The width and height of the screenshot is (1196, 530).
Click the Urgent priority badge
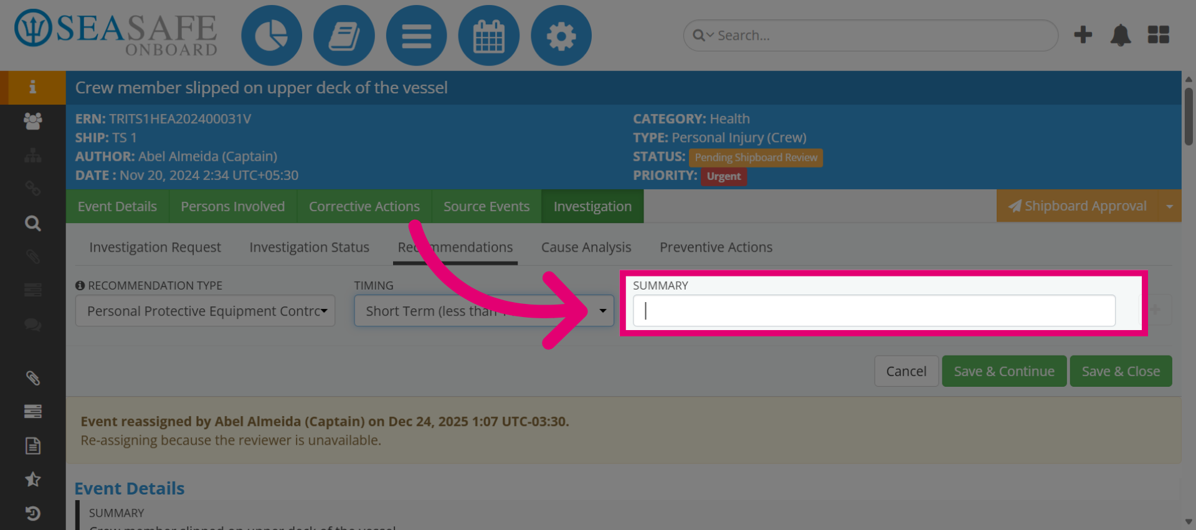pos(724,176)
